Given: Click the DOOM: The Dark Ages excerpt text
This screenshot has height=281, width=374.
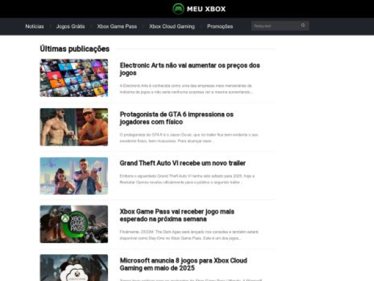Looking at the screenshot, I should coord(189,235).
